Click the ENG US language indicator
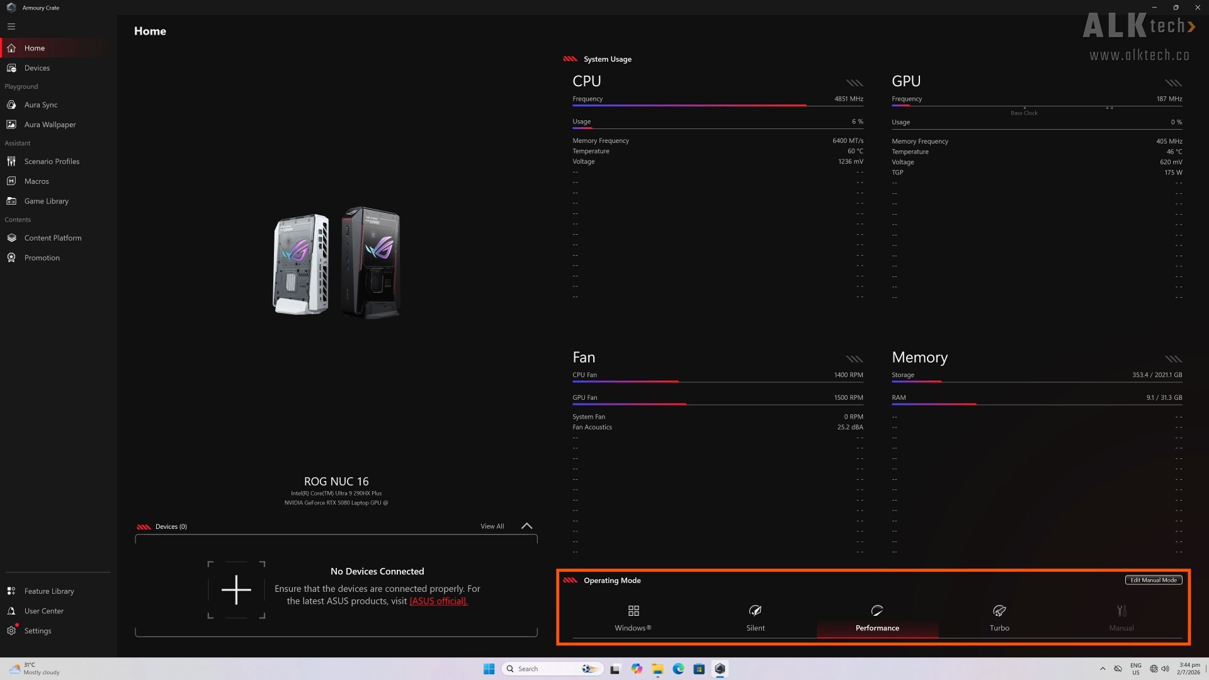This screenshot has width=1209, height=680. [1135, 669]
